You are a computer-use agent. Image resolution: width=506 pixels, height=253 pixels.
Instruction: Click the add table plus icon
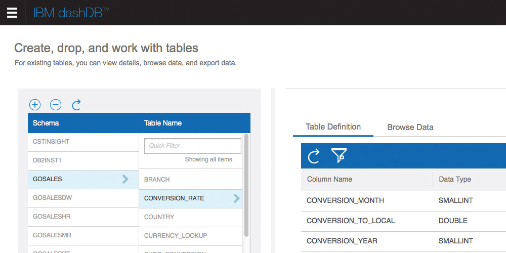pyautogui.click(x=35, y=105)
